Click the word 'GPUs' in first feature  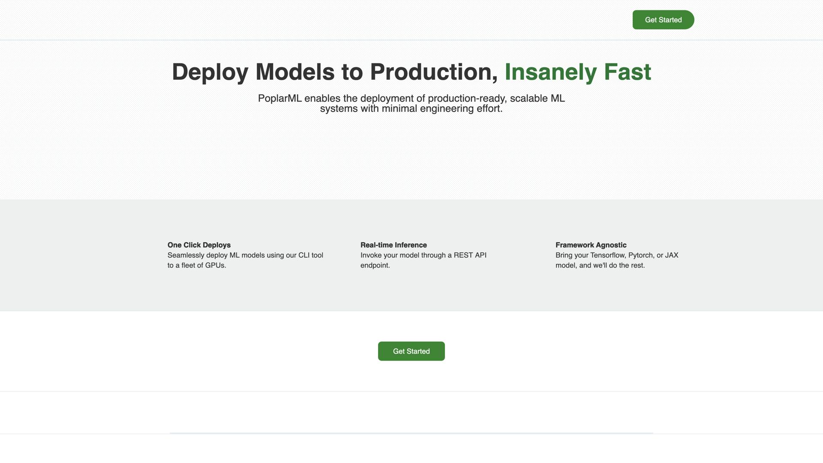[214, 265]
